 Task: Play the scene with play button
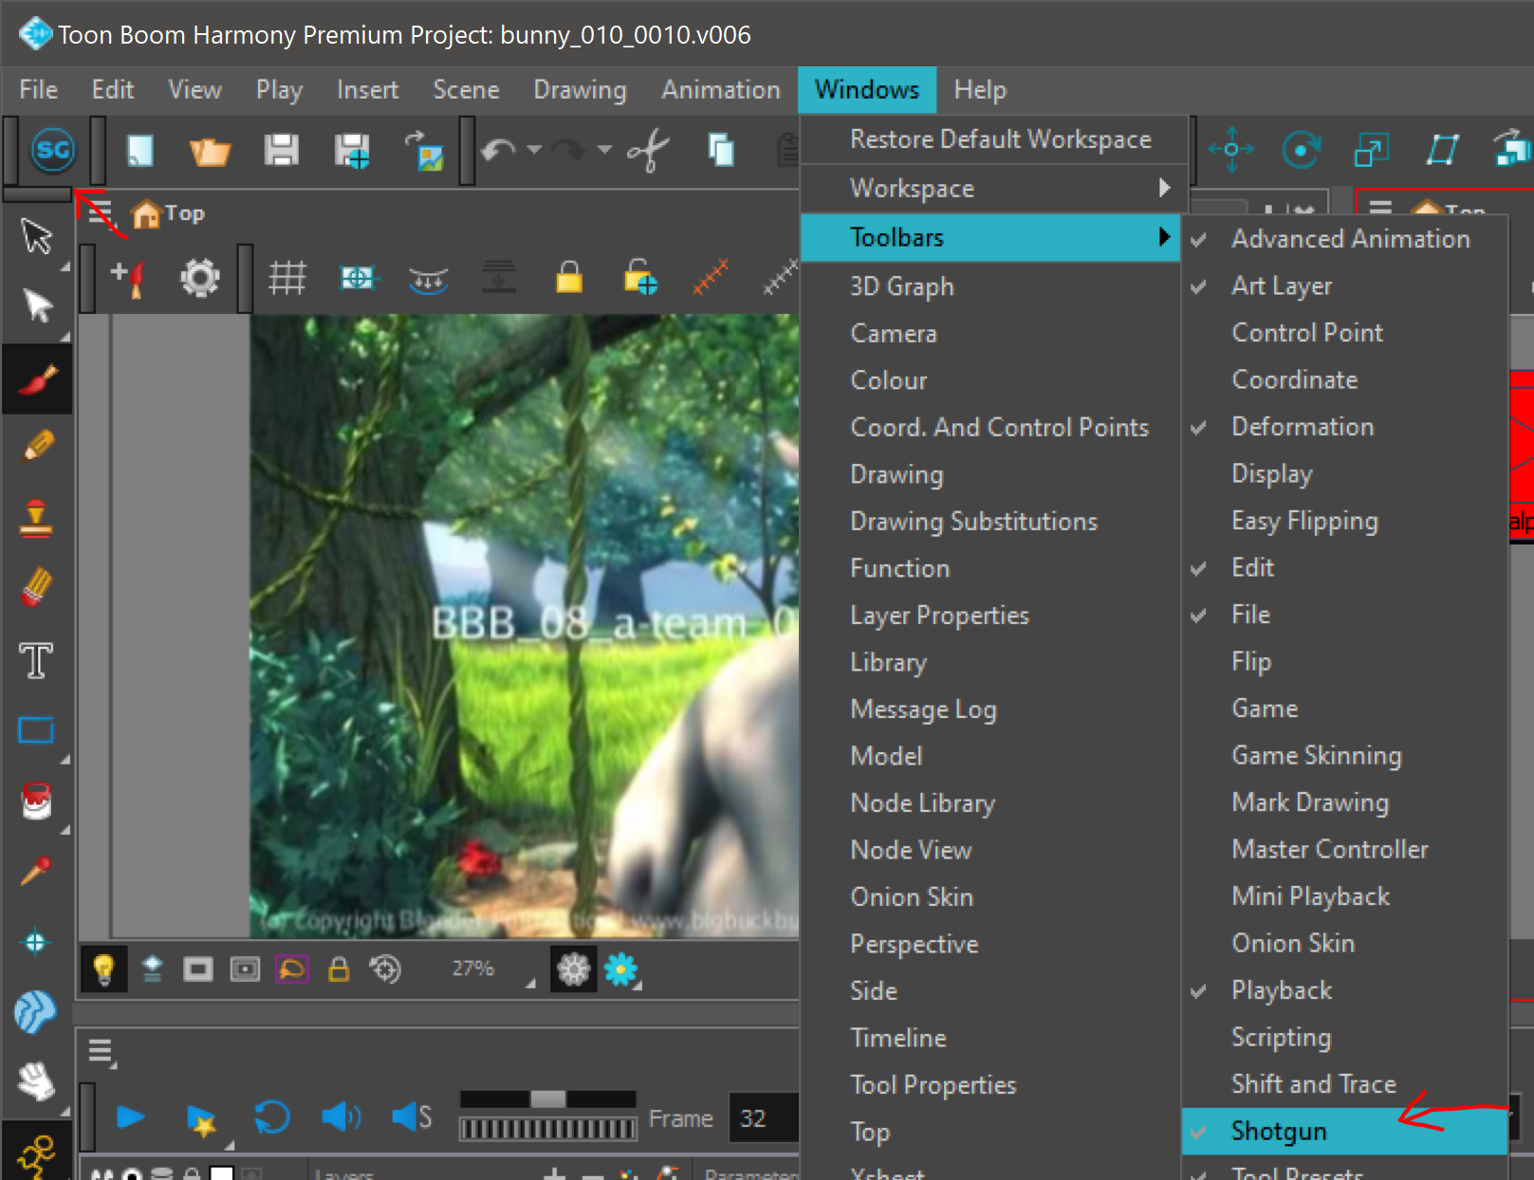[130, 1117]
